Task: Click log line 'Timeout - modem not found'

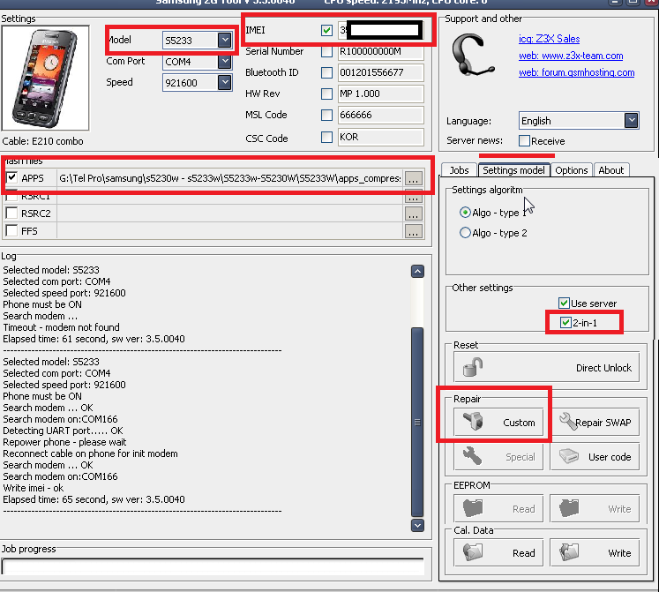Action: tap(62, 327)
